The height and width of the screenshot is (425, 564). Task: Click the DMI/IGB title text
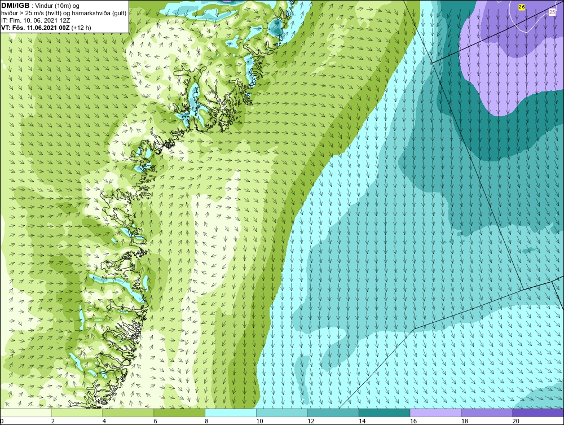[x=15, y=6]
